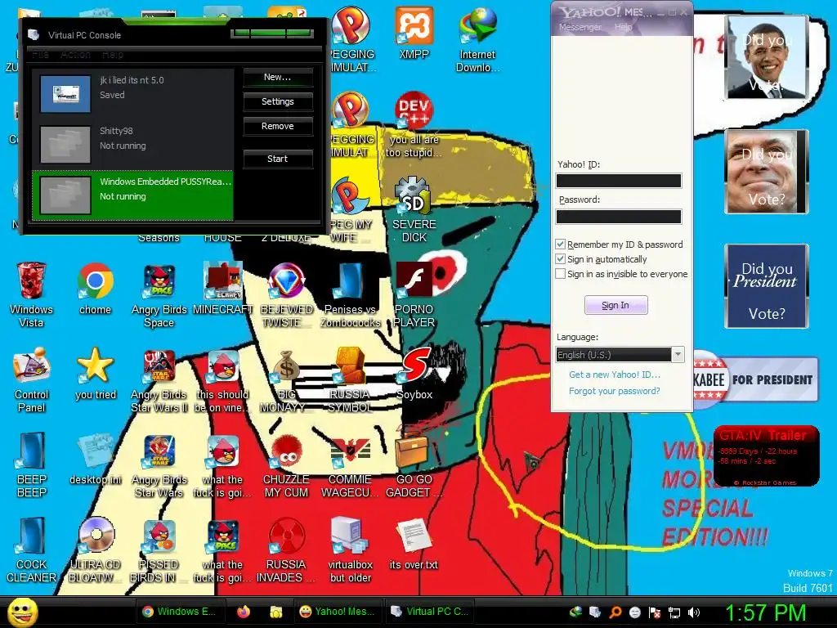Select the 'you tried' gold star icon
The height and width of the screenshot is (628, 837).
[95, 374]
